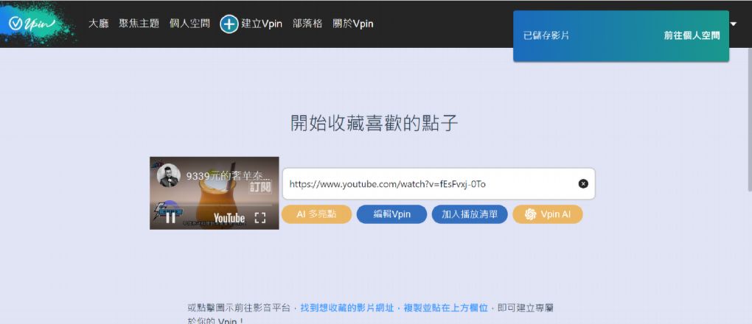Go to 個人空間 in navigation
The height and width of the screenshot is (324, 752).
(189, 24)
